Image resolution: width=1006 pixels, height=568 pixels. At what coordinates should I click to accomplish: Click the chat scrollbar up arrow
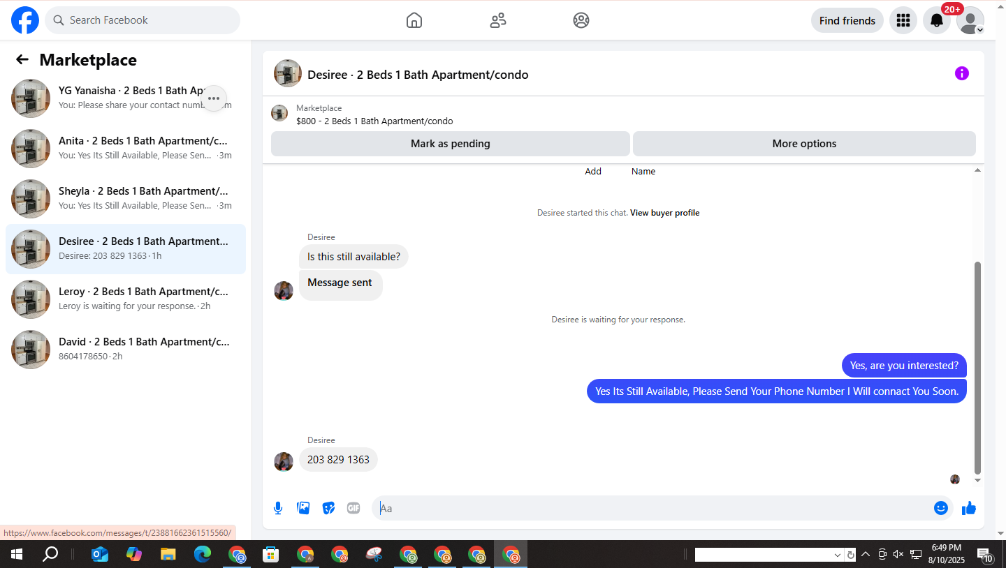point(977,170)
